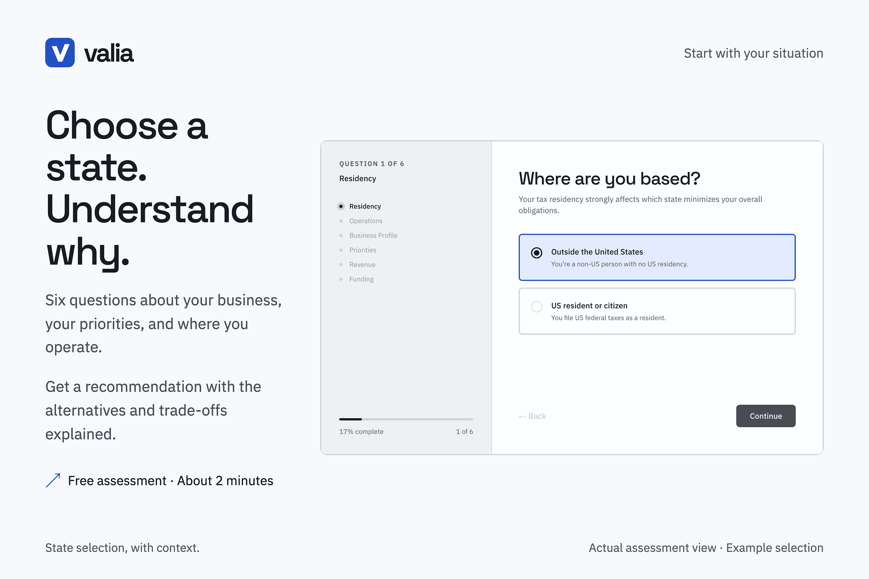The width and height of the screenshot is (869, 579).
Task: Jump to the Business Profile step
Action: pos(369,235)
